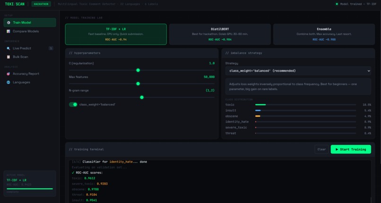Click the 'Model trained – TF-IDF' status text
This screenshot has height=203, width=381.
click(x=358, y=4)
